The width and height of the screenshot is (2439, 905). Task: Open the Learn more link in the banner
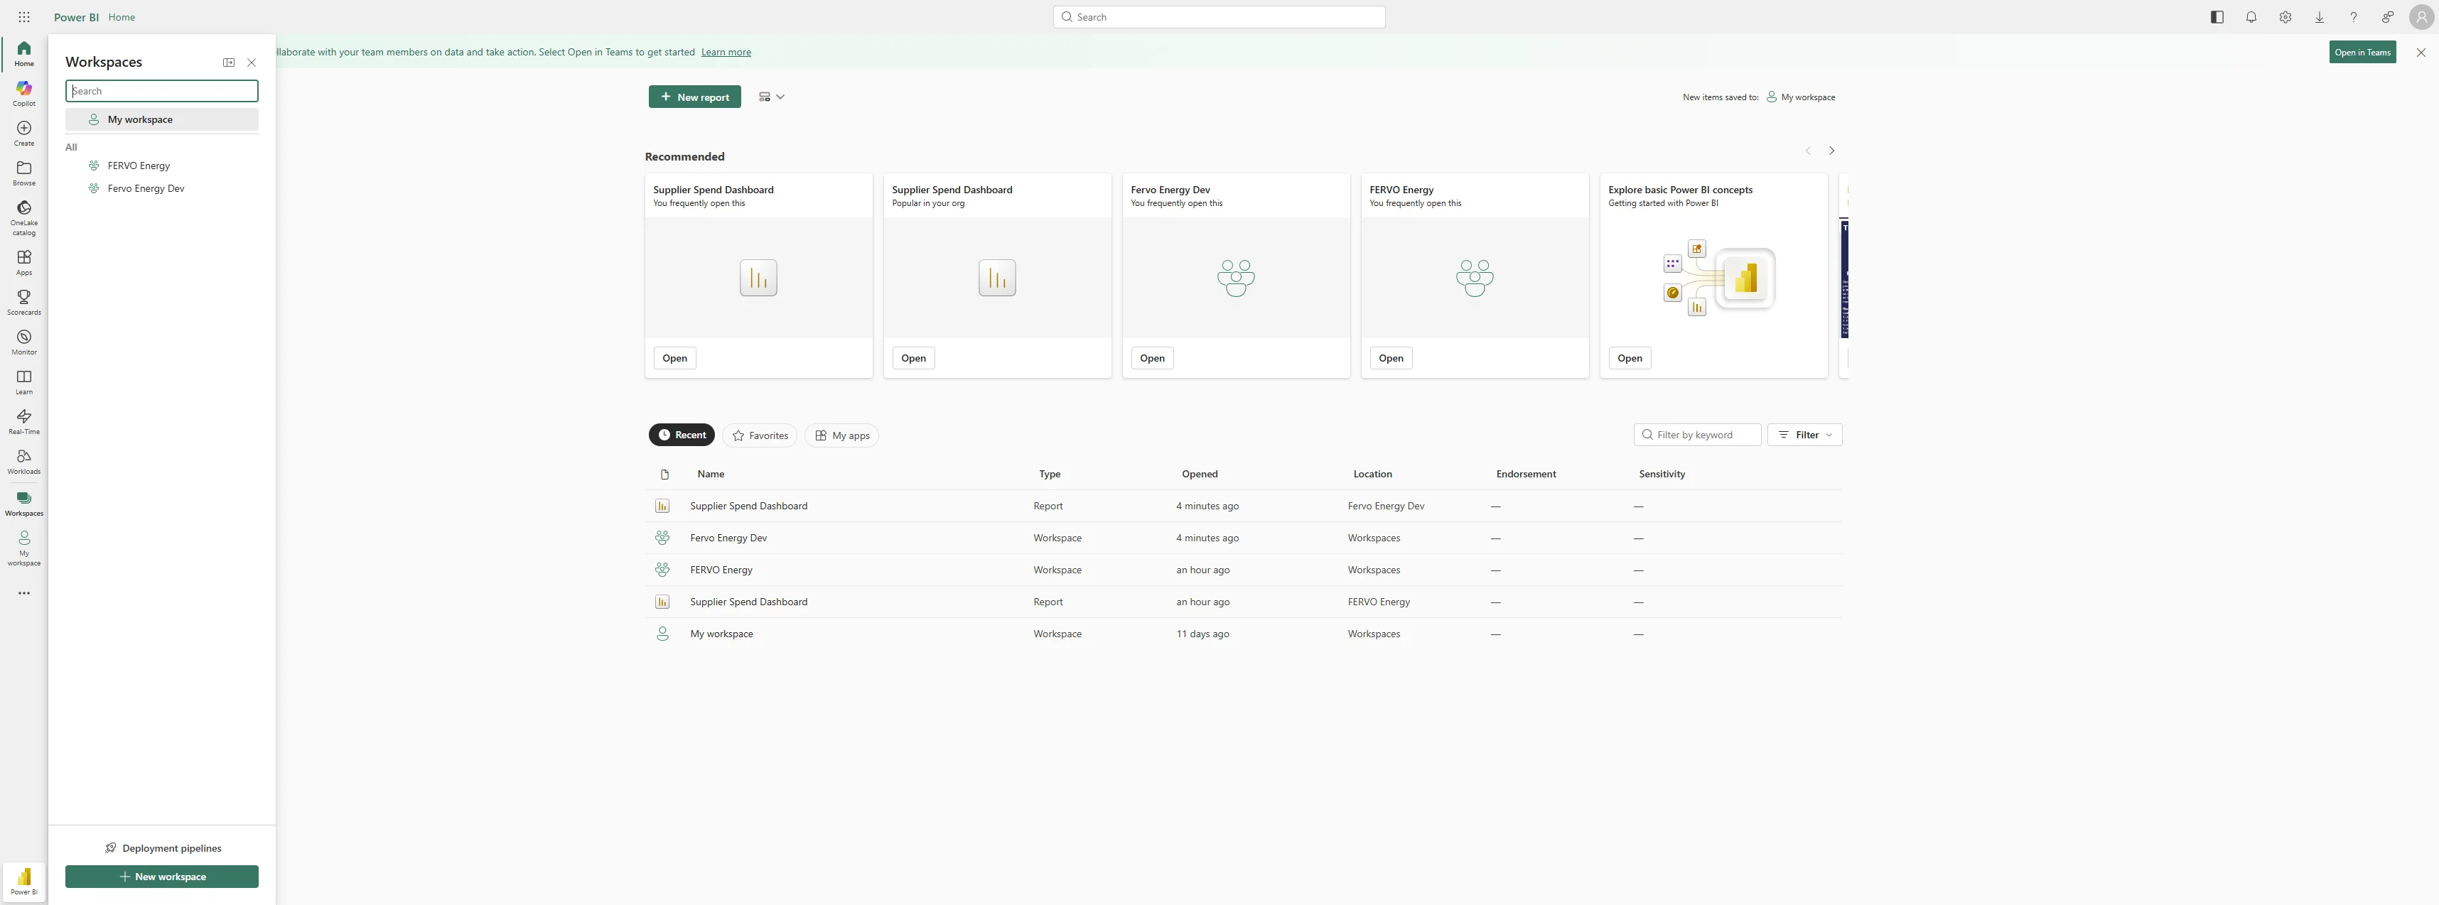(x=726, y=52)
